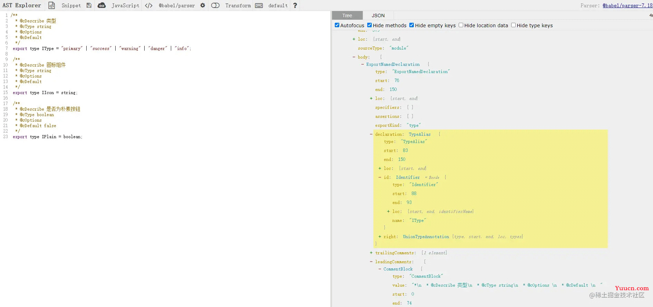This screenshot has height=307, width=653.
Task: Switch to the JSON tab
Action: tap(378, 16)
